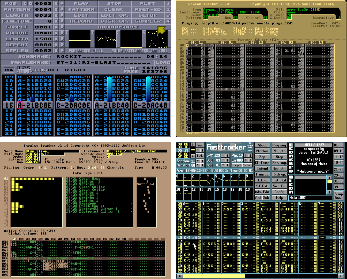Toggle Fasttracker scope channel 10
The height and width of the screenshot is (279, 347).
point(179,194)
